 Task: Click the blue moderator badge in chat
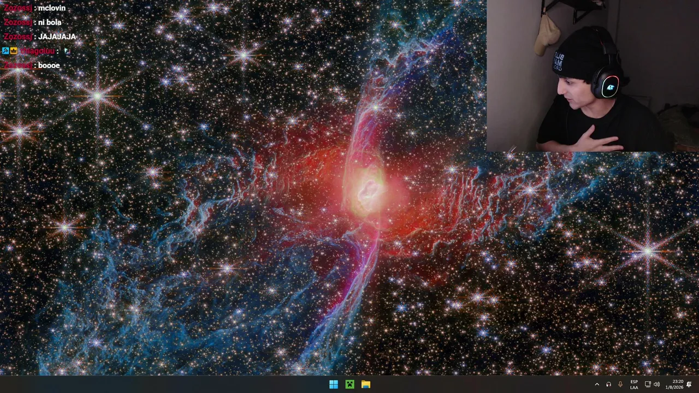(x=5, y=51)
